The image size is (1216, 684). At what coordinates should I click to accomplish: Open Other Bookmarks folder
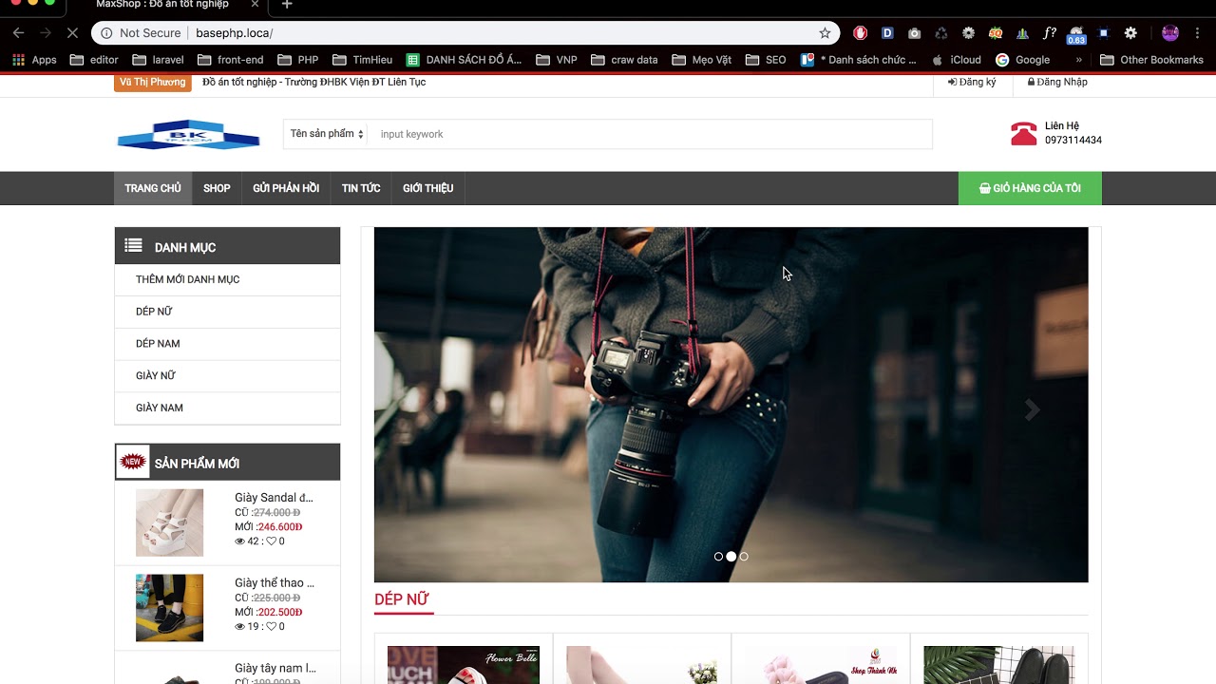click(x=1151, y=60)
